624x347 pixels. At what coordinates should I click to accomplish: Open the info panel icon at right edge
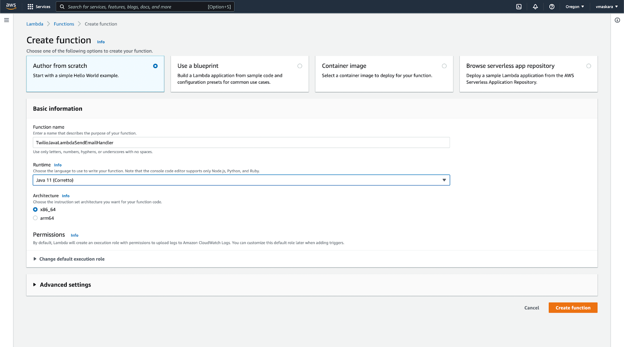tap(617, 20)
